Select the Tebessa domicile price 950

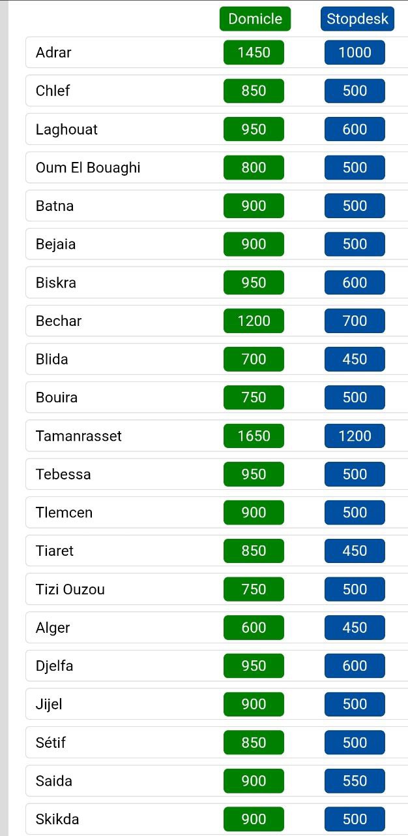point(254,474)
